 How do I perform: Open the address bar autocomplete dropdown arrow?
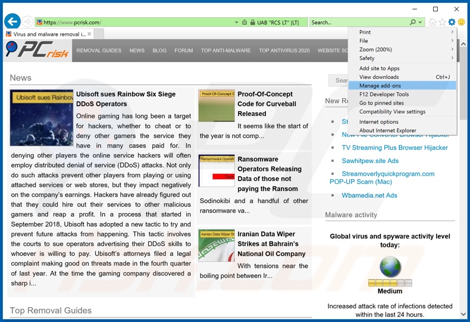click(x=236, y=22)
